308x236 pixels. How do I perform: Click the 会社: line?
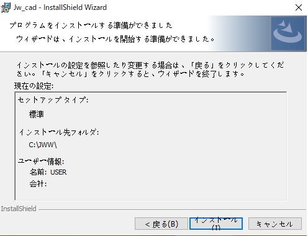click(x=38, y=184)
